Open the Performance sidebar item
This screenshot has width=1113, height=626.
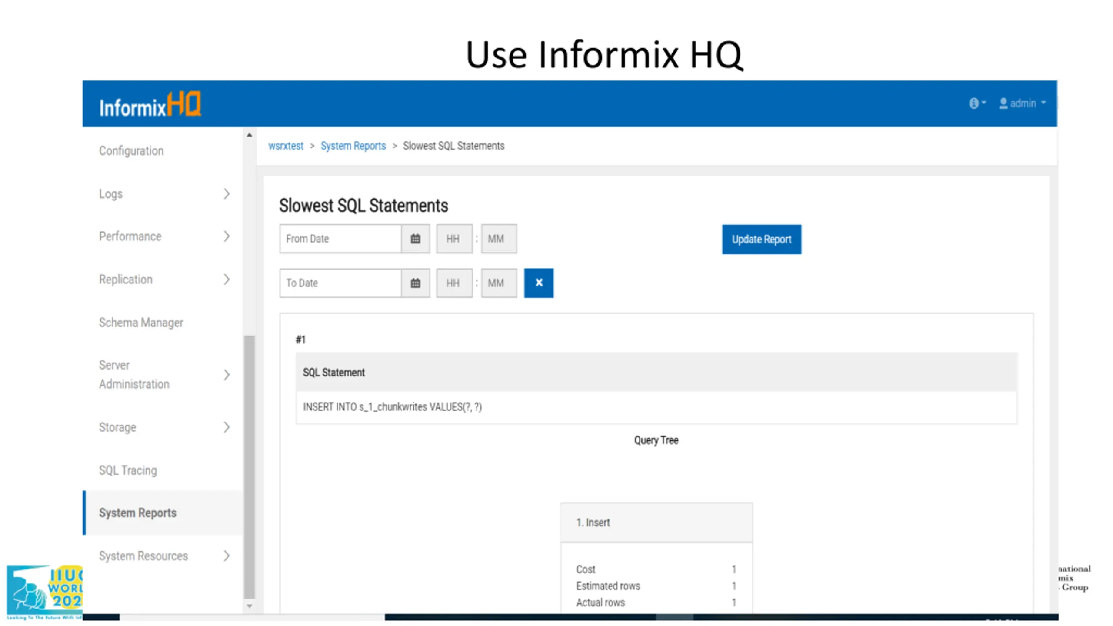(x=130, y=236)
